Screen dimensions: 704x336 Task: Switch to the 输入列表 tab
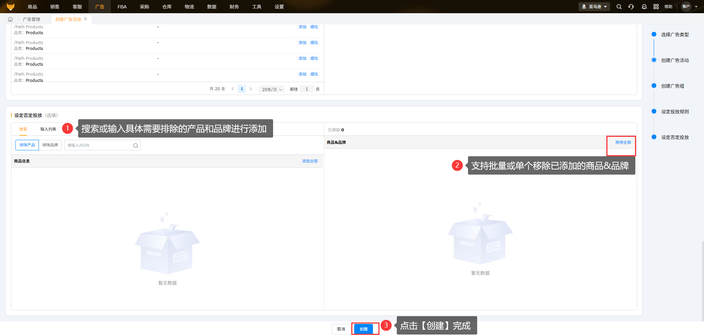[48, 129]
